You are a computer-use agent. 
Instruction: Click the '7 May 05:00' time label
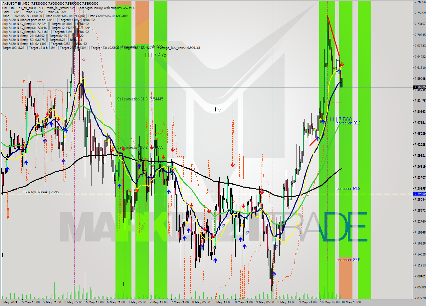point(137,302)
